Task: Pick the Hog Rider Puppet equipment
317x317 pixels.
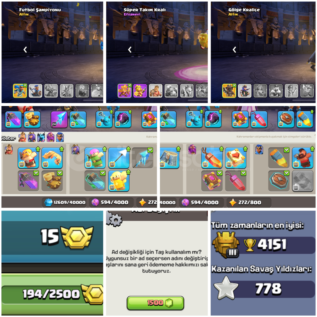Action: [303, 158]
